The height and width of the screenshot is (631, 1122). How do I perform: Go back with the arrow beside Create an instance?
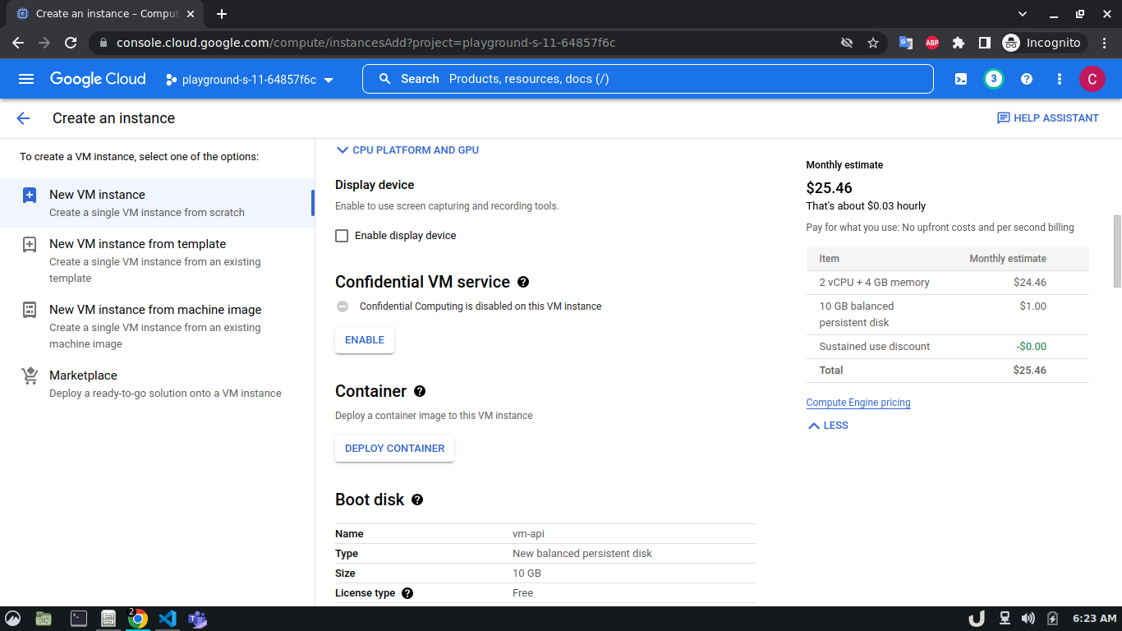[23, 118]
